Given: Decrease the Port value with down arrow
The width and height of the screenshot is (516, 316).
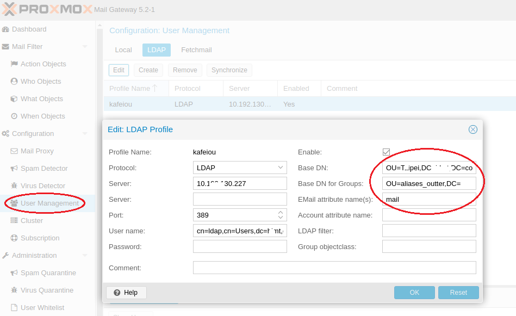Looking at the screenshot, I should click(281, 217).
